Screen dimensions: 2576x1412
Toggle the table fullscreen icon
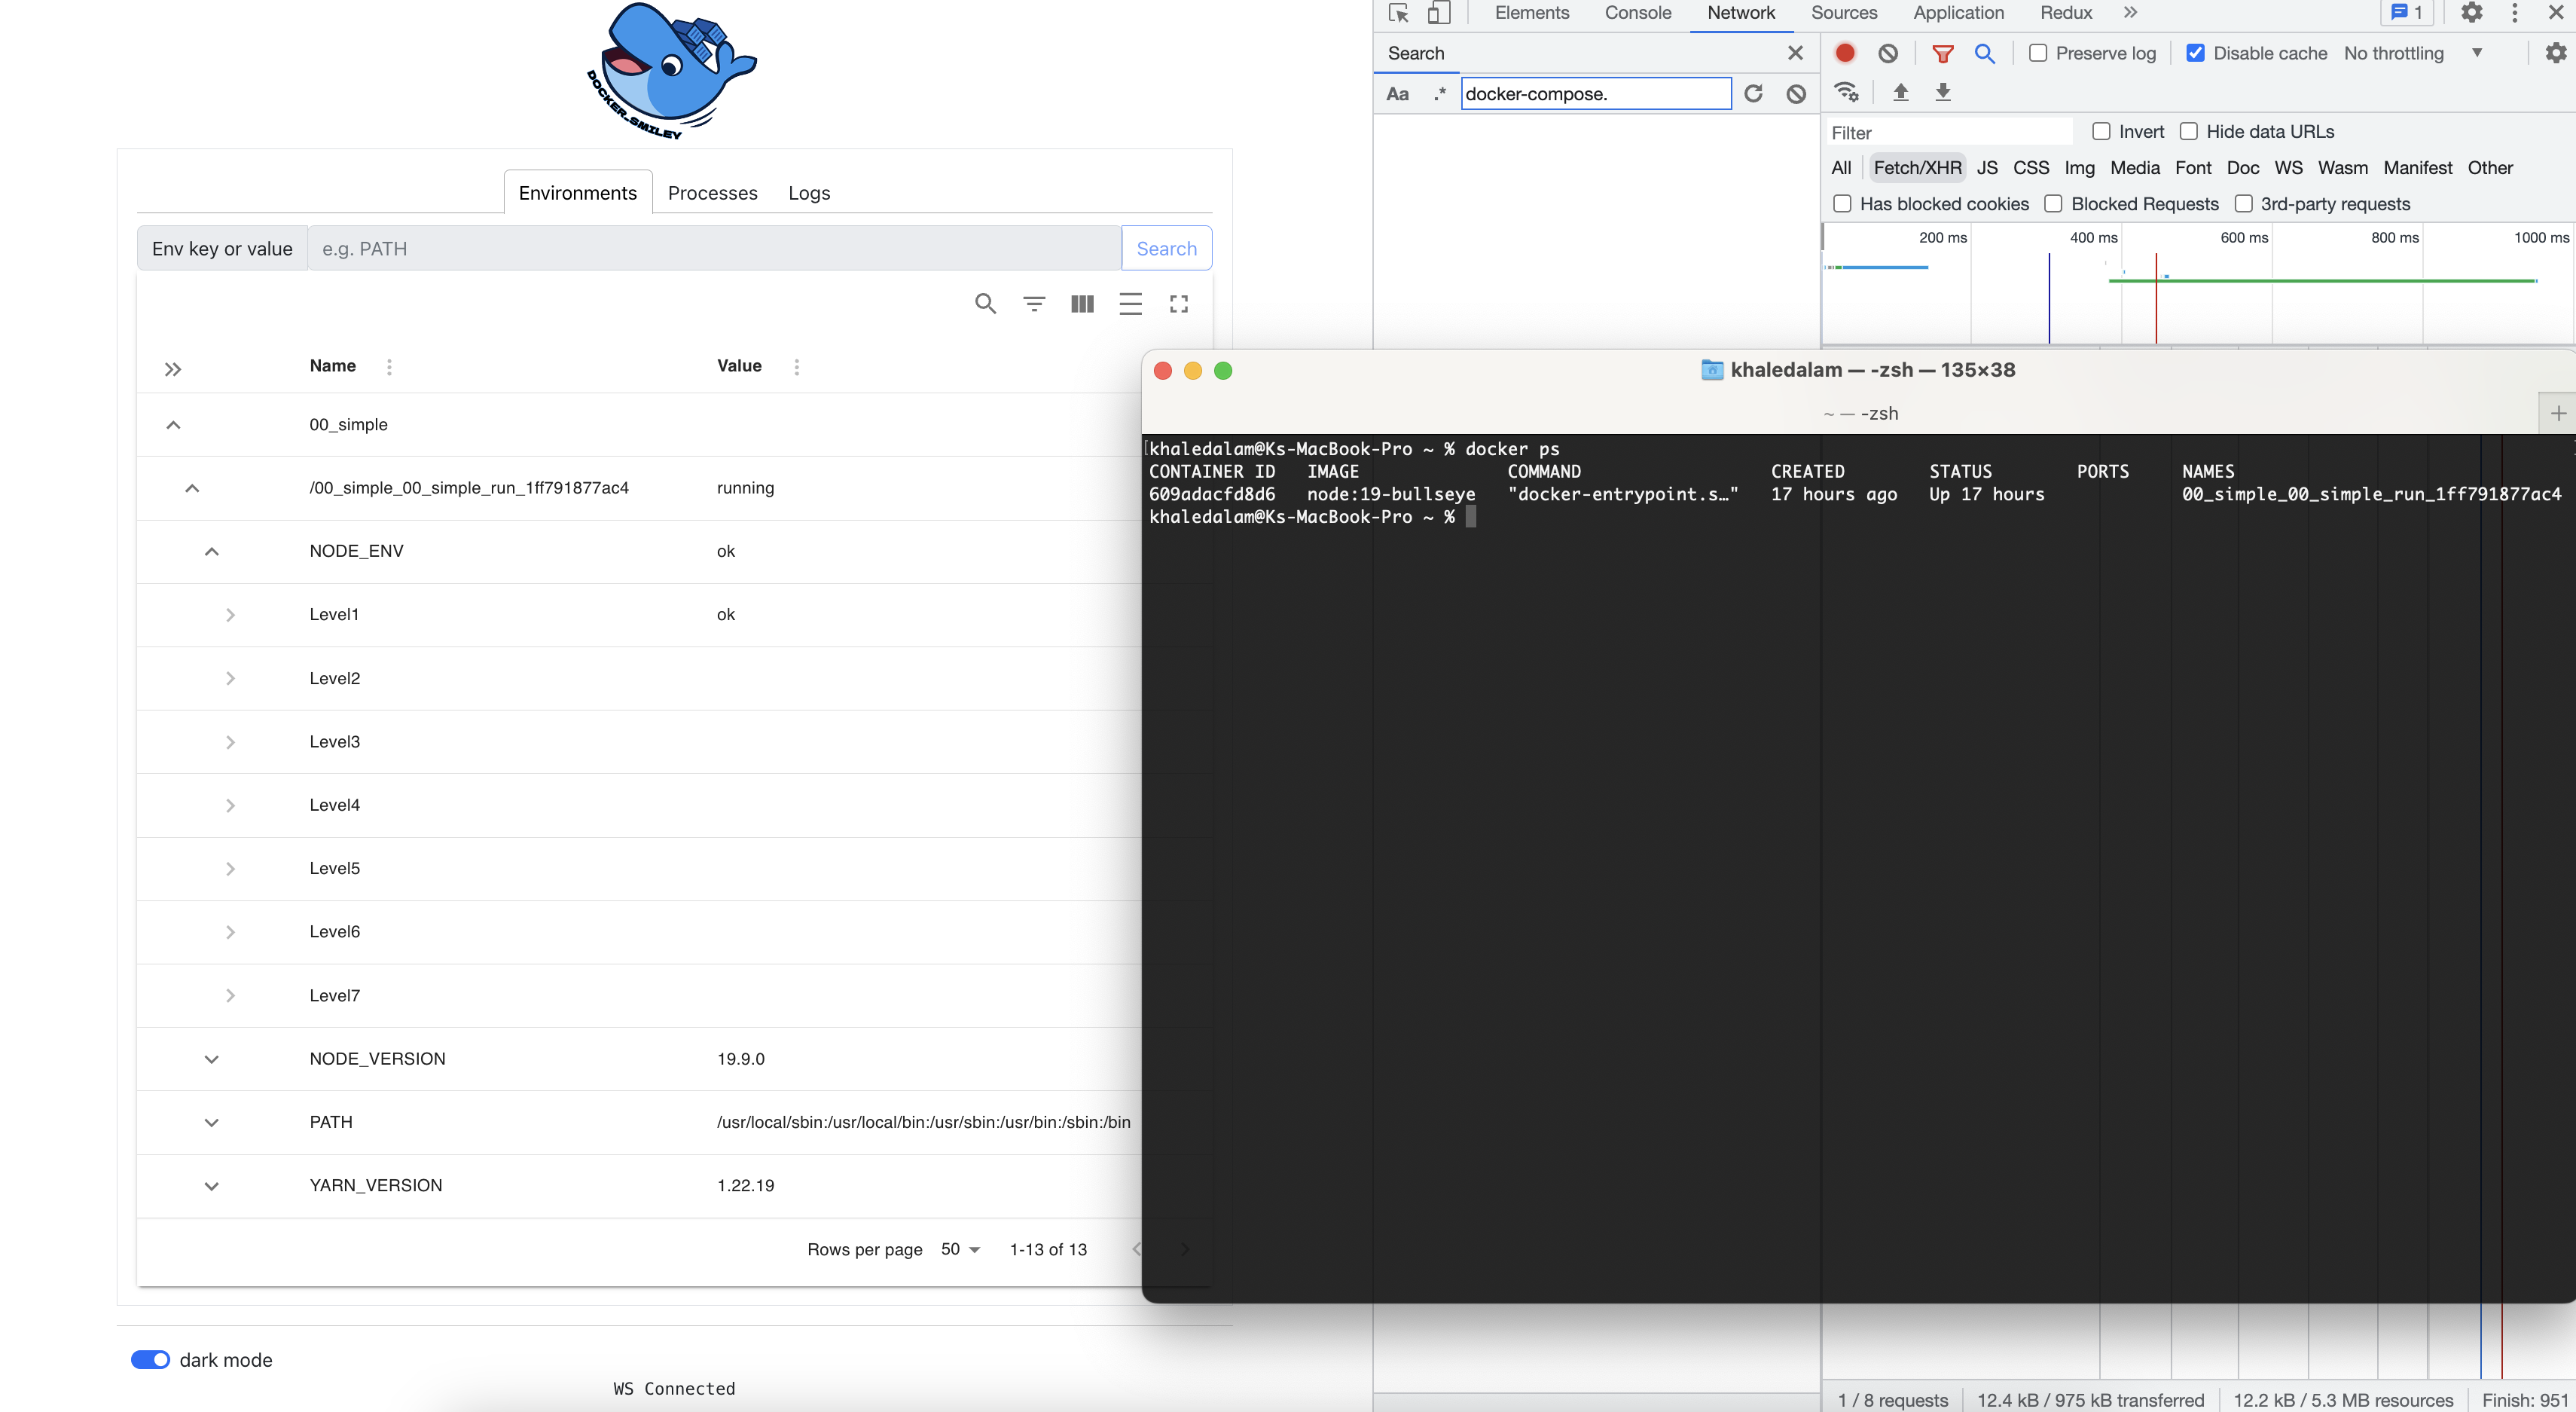[1179, 304]
